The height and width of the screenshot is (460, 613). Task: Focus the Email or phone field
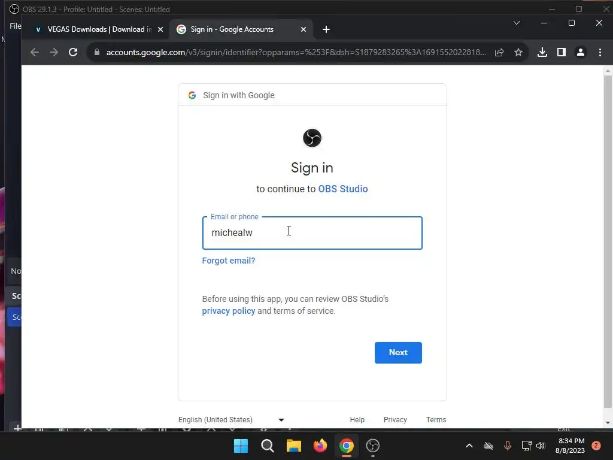[x=312, y=233]
